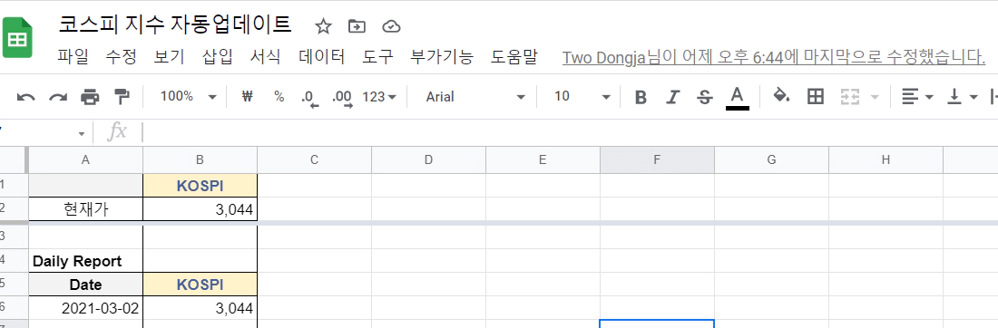Increase decimal places
Viewport: 998px width, 328px height.
pyautogui.click(x=342, y=97)
